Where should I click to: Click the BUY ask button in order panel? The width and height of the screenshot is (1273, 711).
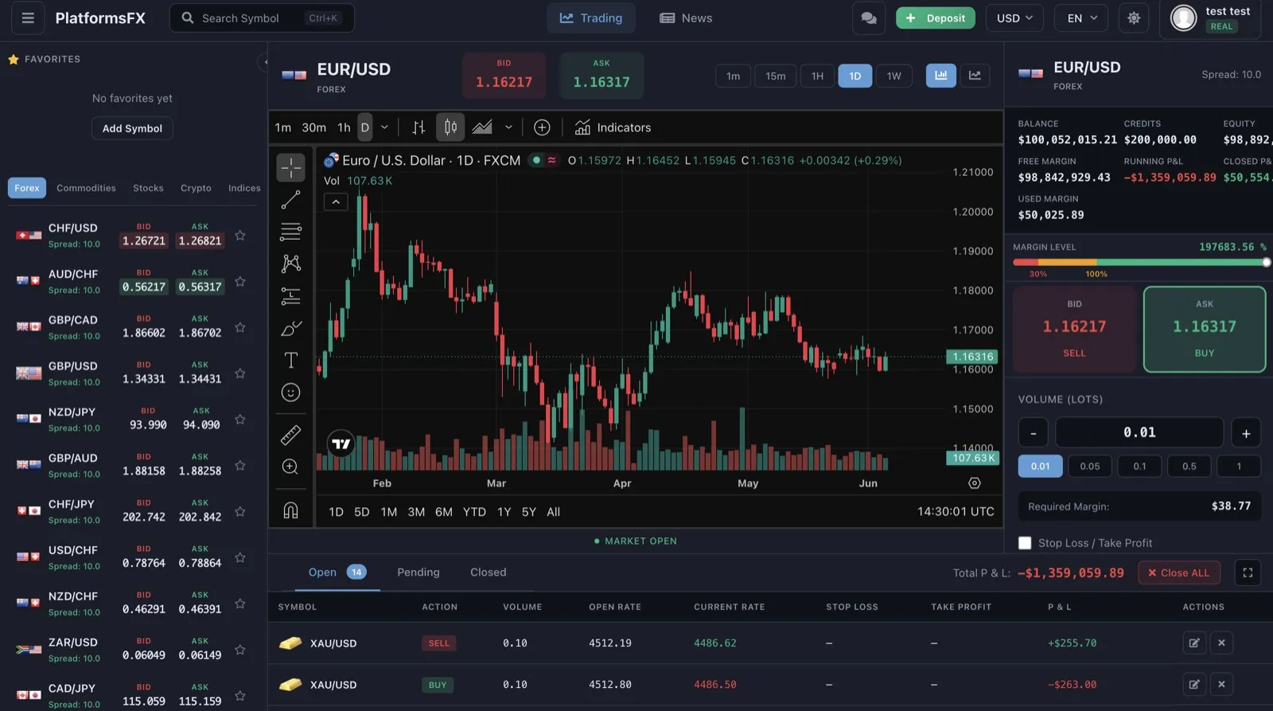1205,329
